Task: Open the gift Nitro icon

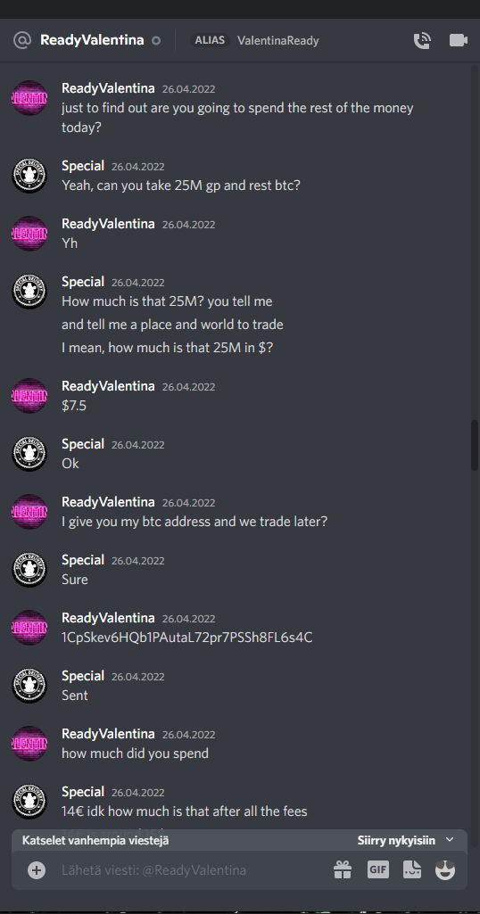Action: point(343,870)
